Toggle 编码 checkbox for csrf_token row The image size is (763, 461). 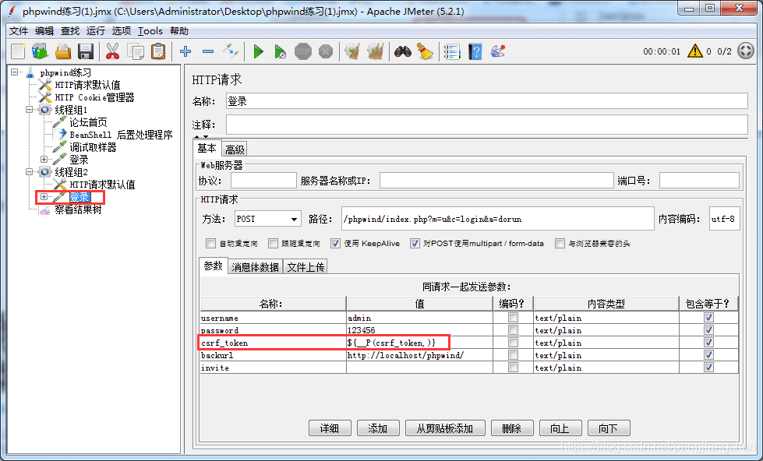(512, 343)
